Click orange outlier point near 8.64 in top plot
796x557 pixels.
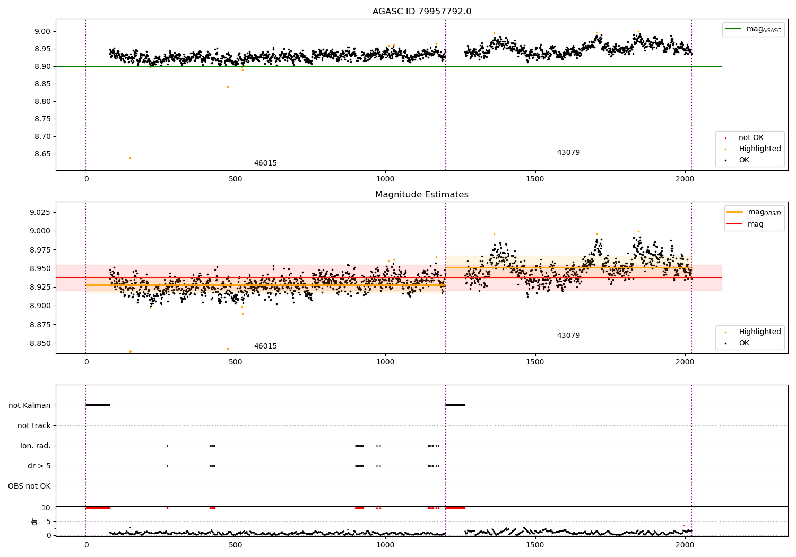point(130,158)
